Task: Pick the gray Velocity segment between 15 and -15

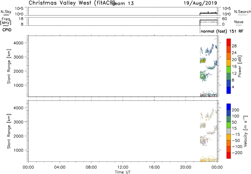Action: 229,131
